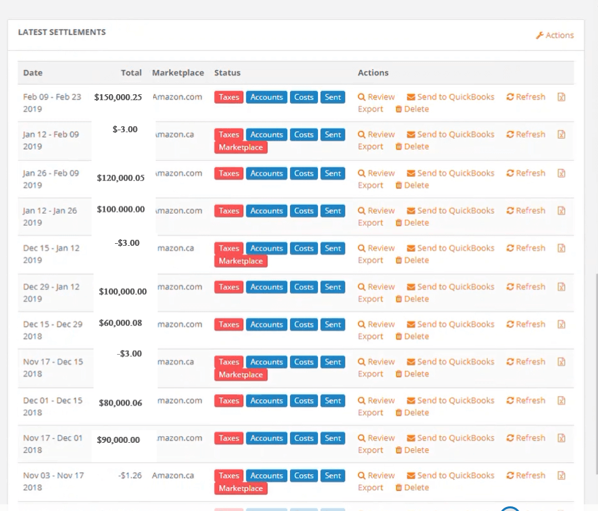Click Costs badge in Jan 12 - Jan 26 row

(x=303, y=210)
